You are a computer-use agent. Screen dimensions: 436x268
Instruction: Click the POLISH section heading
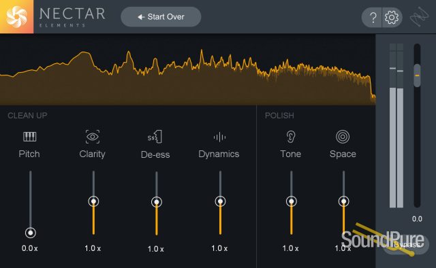279,116
